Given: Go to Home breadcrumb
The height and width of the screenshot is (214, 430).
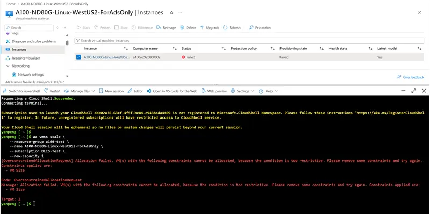Looking at the screenshot, I should [x=11, y=4].
